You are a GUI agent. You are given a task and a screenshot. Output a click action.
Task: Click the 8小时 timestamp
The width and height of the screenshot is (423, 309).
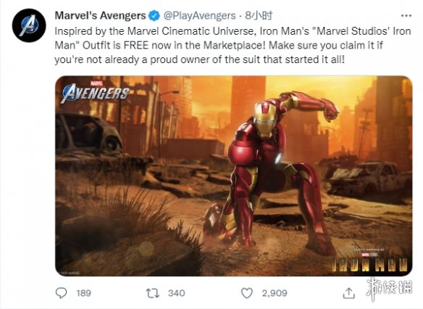(x=259, y=16)
